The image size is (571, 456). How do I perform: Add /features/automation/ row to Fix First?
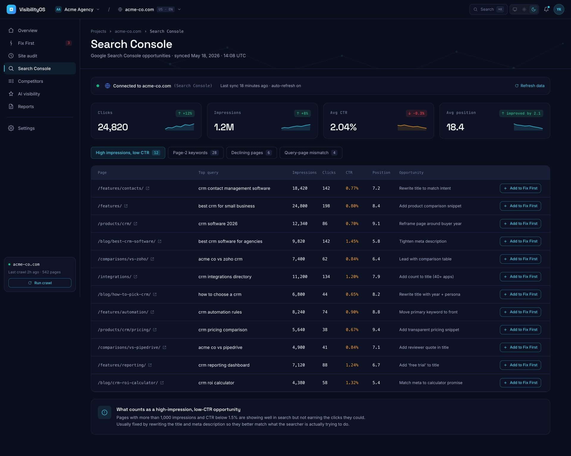520,312
